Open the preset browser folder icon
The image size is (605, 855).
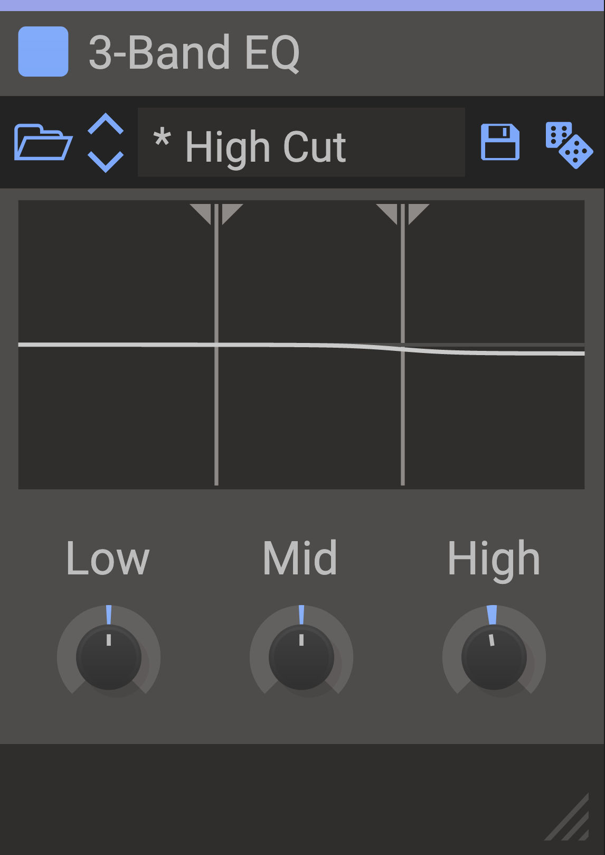click(x=43, y=142)
